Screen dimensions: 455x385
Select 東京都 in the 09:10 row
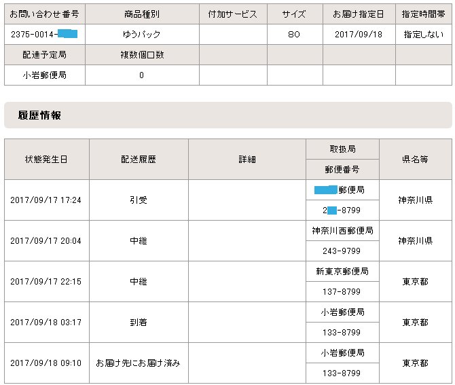tap(416, 363)
